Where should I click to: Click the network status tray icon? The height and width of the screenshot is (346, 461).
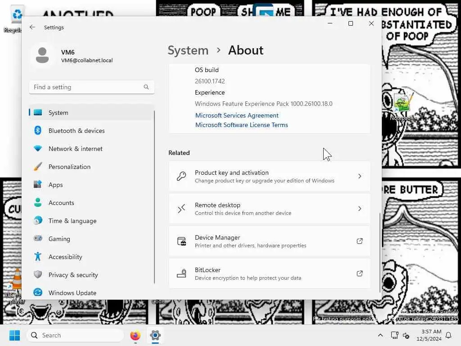(394, 335)
